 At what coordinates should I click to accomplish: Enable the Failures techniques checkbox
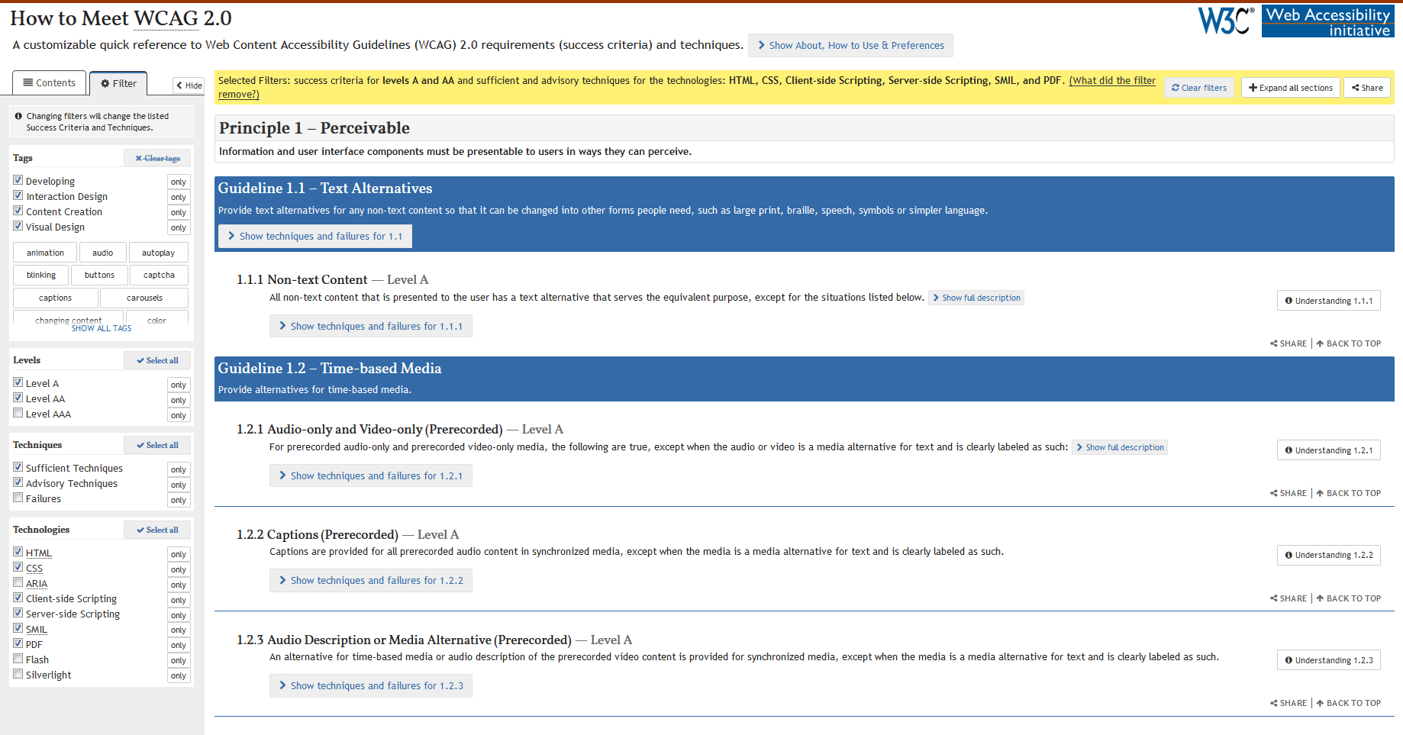(18, 497)
